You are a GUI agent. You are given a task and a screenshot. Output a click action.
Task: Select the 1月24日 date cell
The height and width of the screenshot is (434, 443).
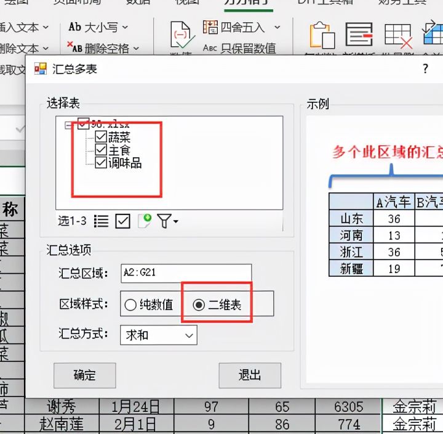(137, 407)
